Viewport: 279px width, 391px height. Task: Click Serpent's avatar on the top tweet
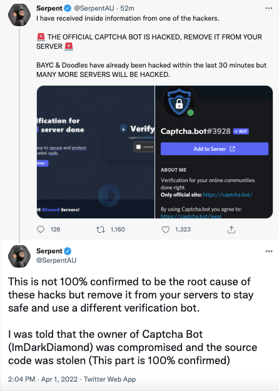19,15
